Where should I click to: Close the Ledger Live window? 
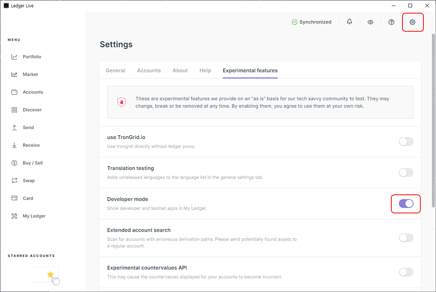427,5
